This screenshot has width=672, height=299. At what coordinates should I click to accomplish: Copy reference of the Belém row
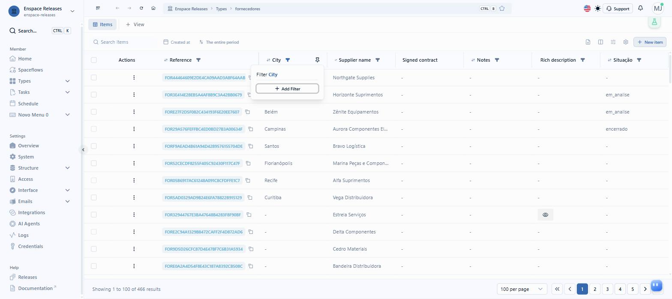[x=247, y=112]
